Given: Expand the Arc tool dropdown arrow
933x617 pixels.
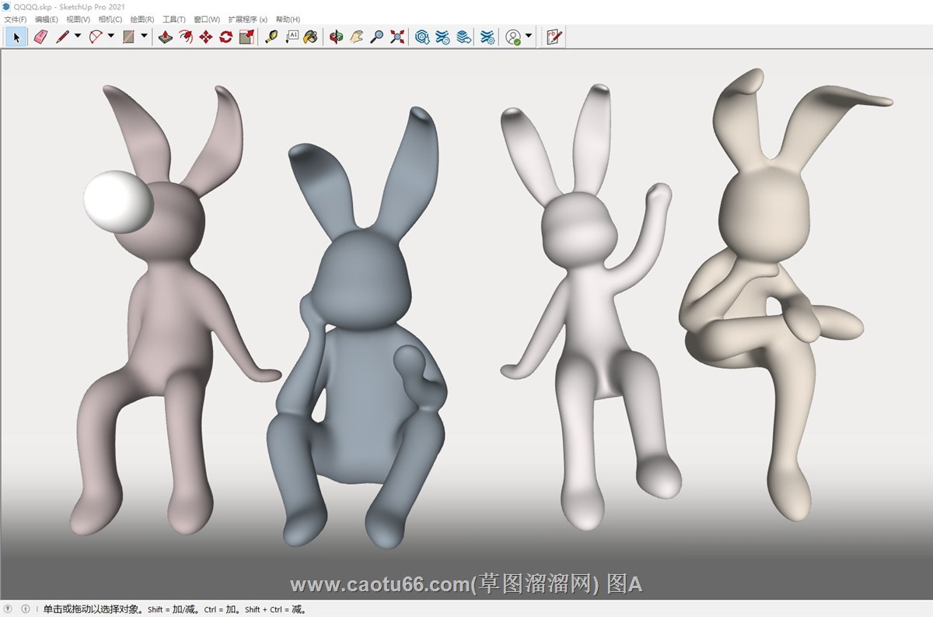Looking at the screenshot, I should coord(110,36).
